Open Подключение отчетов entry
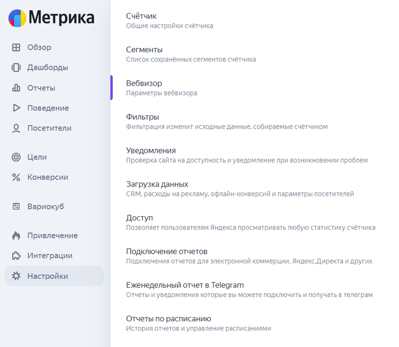 [167, 252]
